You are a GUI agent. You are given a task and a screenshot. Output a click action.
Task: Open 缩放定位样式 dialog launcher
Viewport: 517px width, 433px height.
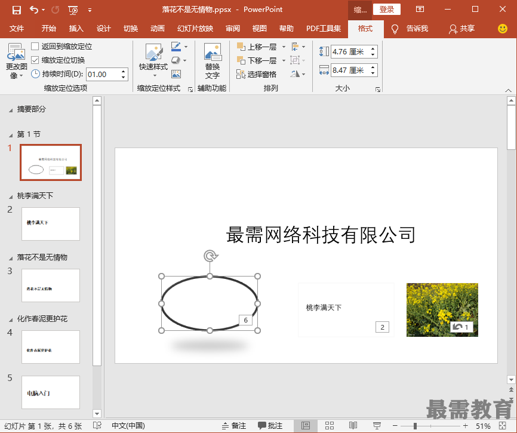click(190, 90)
